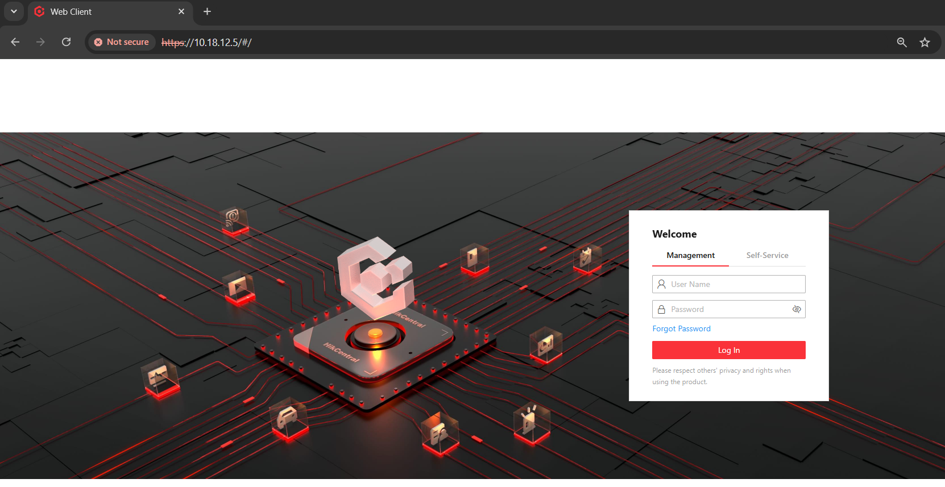Open the browser tab search dropdown
Screen dimensions: 945x487
[14, 11]
